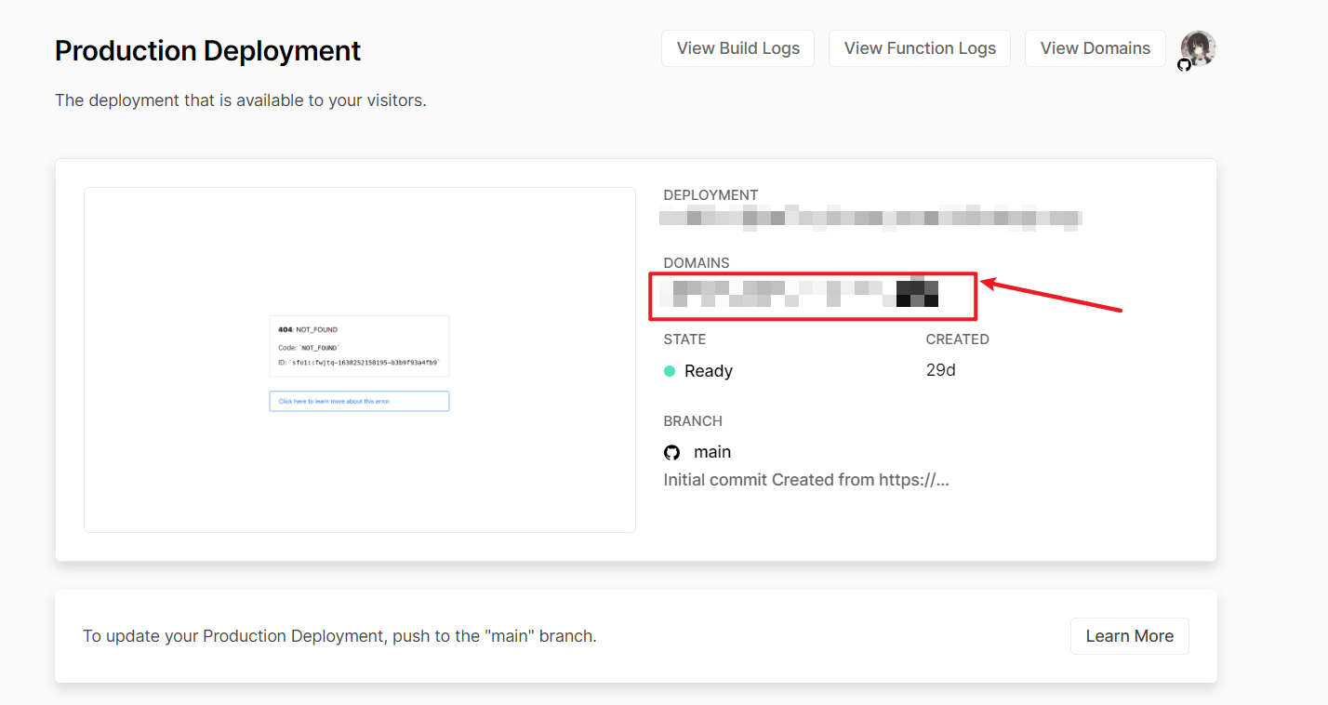Click the blurred deployment URL

(x=870, y=218)
